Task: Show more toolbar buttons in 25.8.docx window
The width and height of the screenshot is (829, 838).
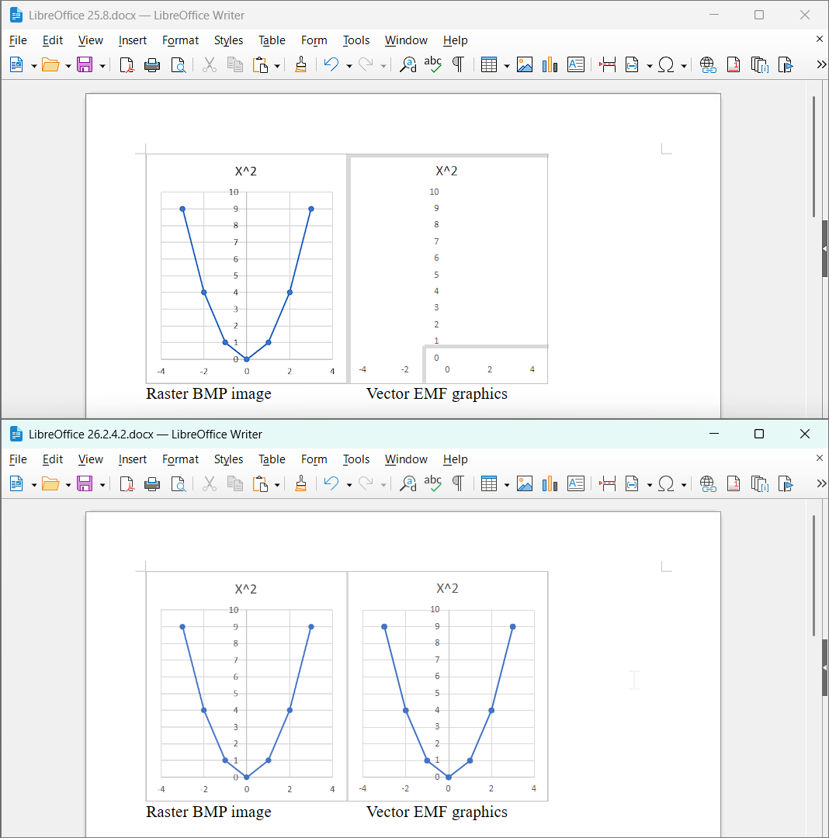Action: (821, 65)
